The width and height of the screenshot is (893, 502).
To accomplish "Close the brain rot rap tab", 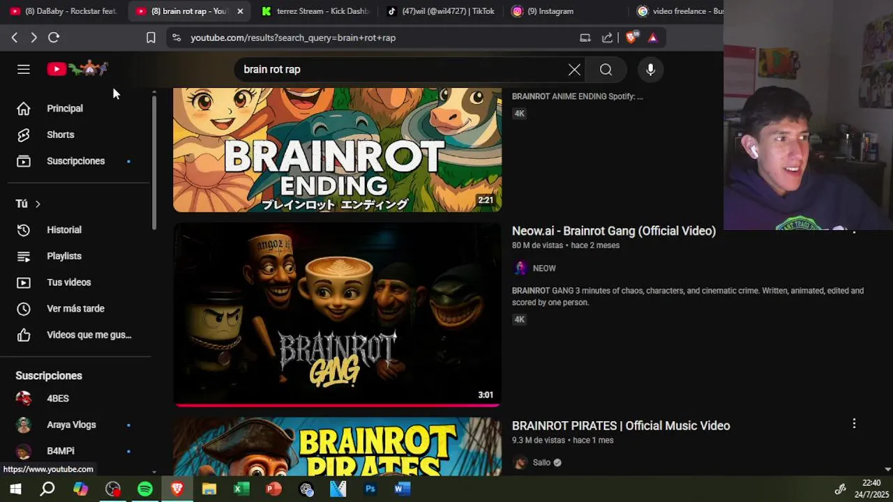I will click(x=241, y=11).
